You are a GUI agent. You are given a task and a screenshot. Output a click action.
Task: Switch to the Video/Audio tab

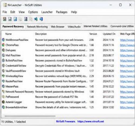(x=74, y=27)
